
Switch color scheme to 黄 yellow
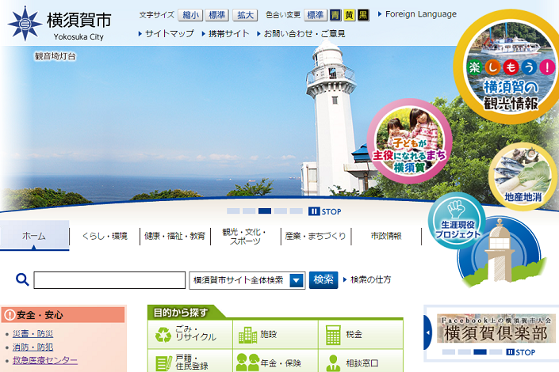[349, 15]
